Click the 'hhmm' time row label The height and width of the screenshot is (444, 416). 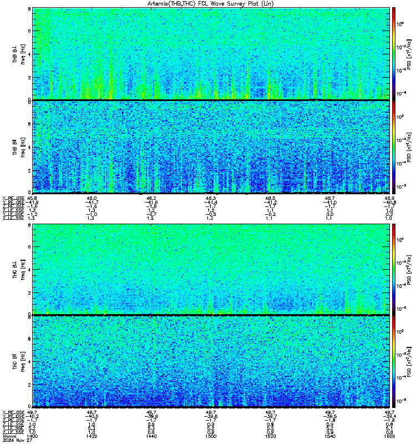tap(10, 436)
